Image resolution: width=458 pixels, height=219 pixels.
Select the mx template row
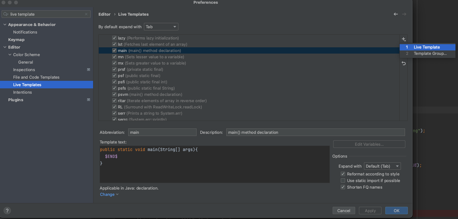[x=249, y=63]
